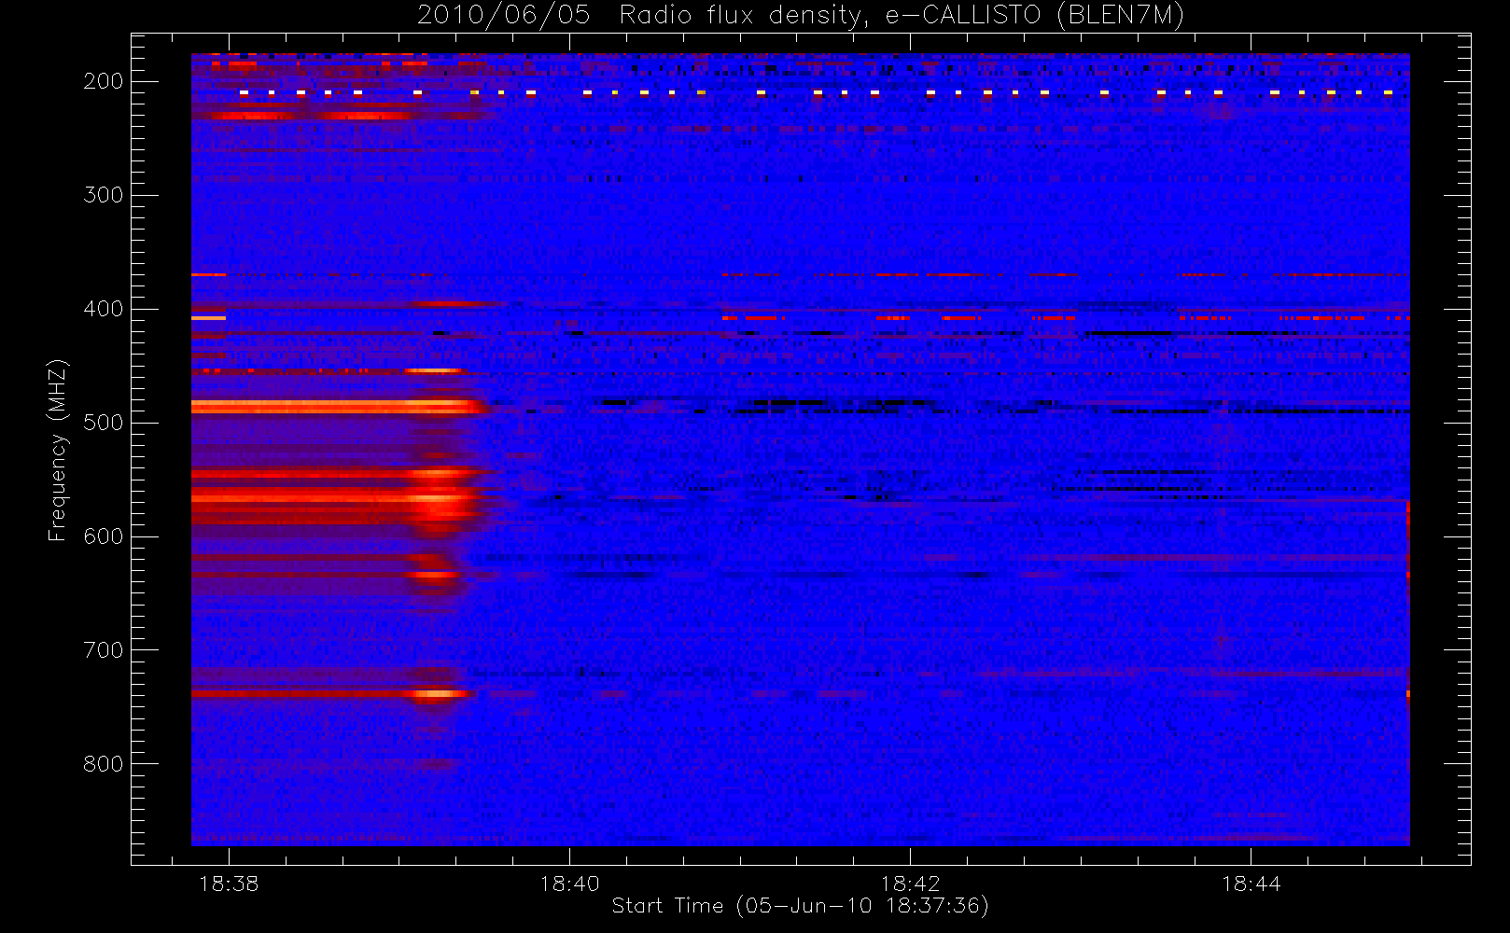Click the 300 frequency tick label
Screen dimensions: 1510x933
pos(104,195)
